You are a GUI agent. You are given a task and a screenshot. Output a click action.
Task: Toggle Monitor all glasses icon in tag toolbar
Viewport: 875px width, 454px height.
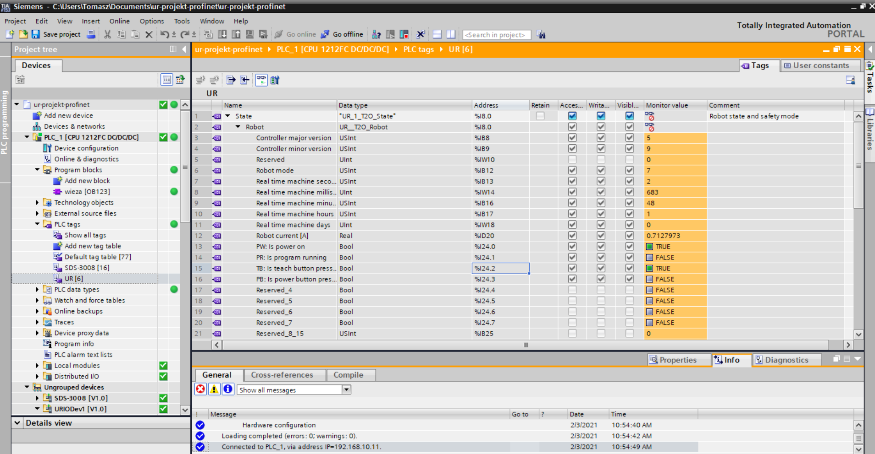tap(261, 80)
